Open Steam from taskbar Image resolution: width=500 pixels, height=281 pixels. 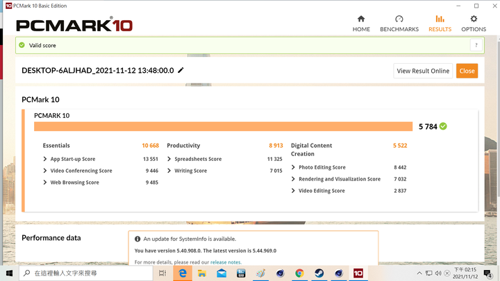[x=319, y=273]
